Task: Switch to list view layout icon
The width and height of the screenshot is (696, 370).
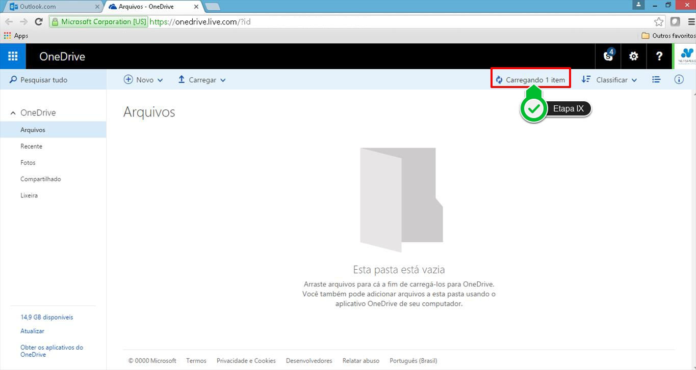Action: coord(656,80)
